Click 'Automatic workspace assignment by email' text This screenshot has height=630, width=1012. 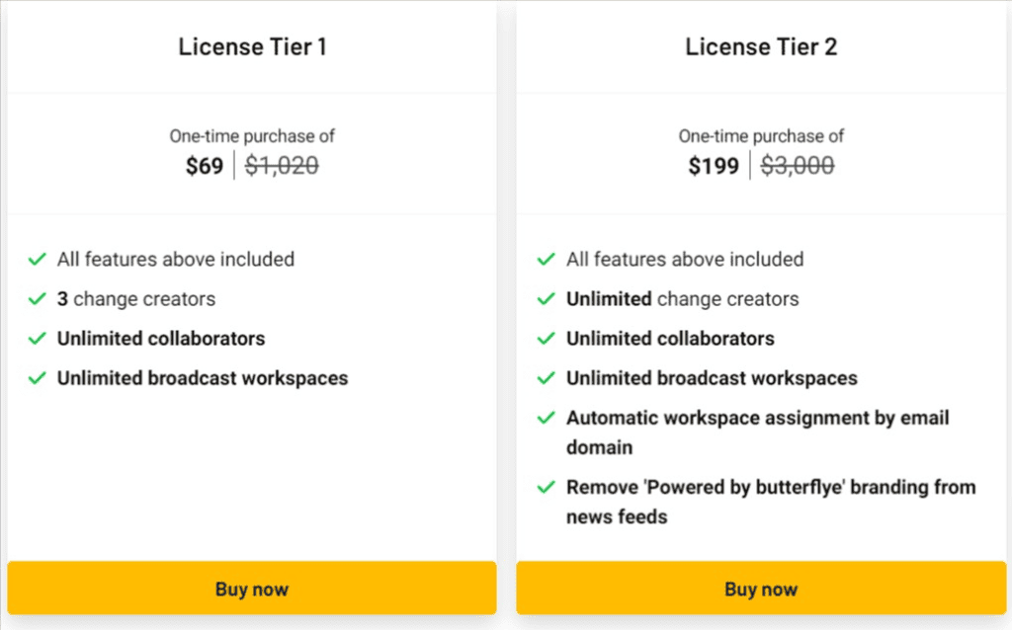(757, 418)
